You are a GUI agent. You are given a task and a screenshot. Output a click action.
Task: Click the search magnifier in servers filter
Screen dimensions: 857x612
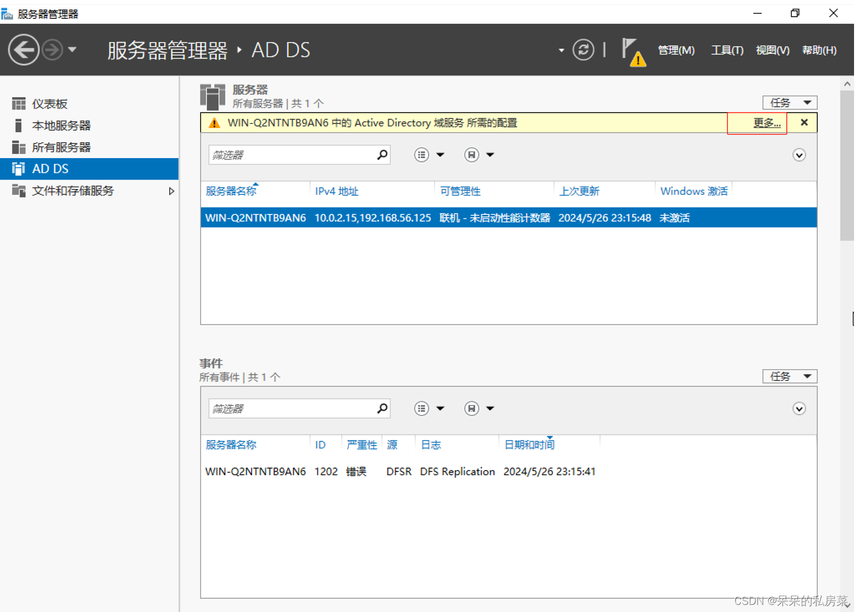coord(383,155)
